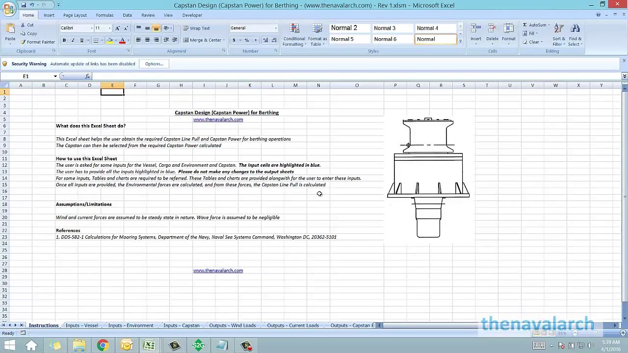
Task: Click the Accounting dollar format icon
Action: [x=234, y=40]
